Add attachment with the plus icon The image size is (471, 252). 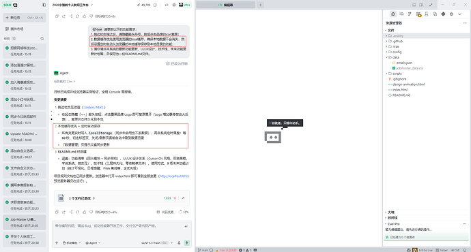click(57, 243)
